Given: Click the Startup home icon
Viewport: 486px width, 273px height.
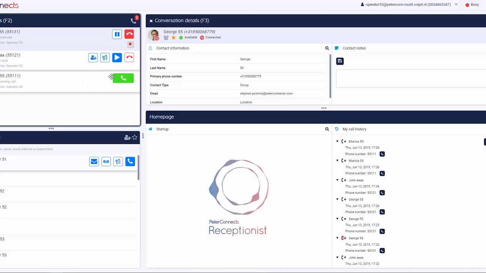Looking at the screenshot, I should point(151,129).
